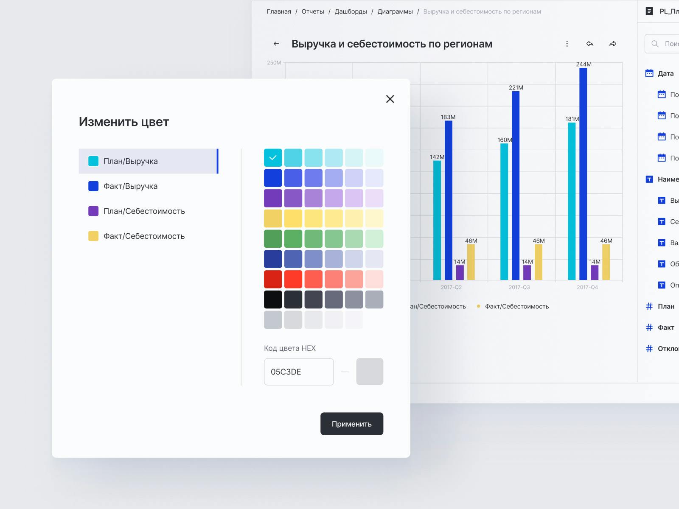This screenshot has width=679, height=509.
Task: Click the purple square beside План/Себестоимость
Action: pyautogui.click(x=93, y=211)
